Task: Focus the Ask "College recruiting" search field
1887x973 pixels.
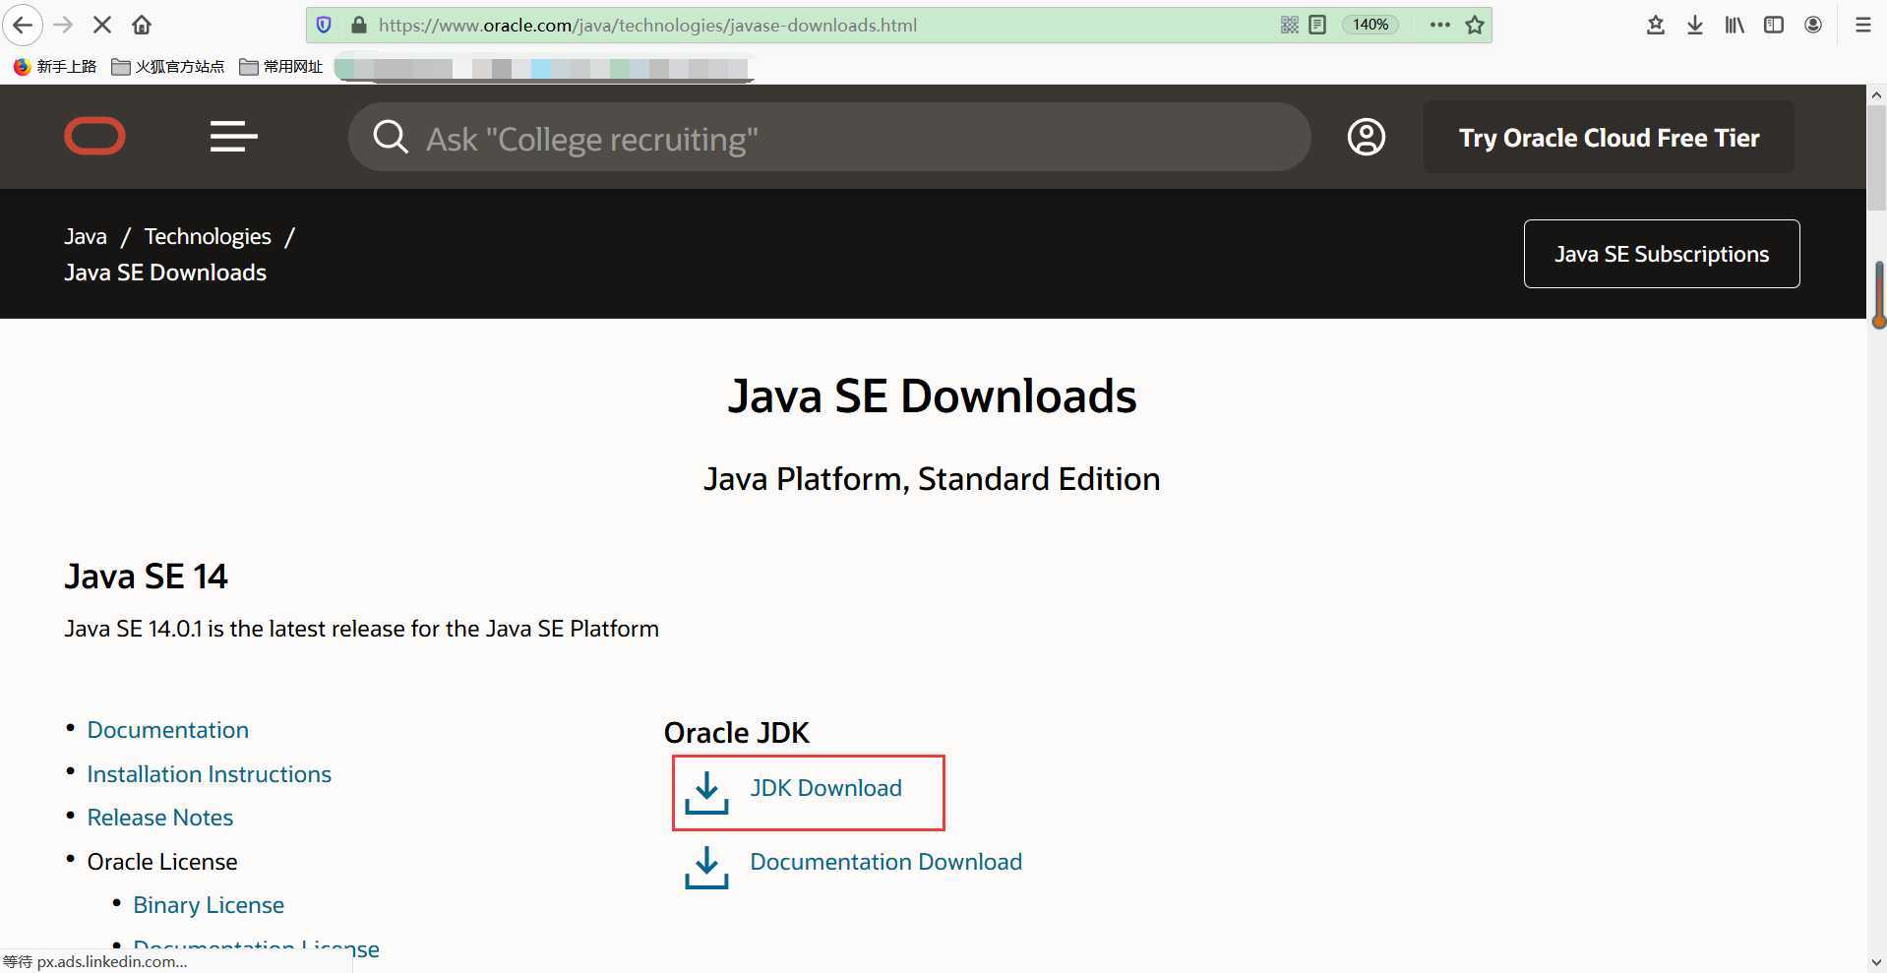Action: point(828,137)
